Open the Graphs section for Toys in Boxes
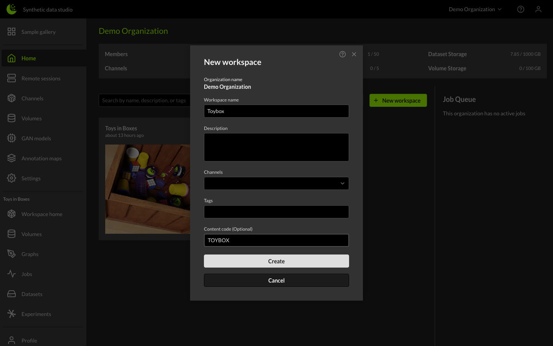The image size is (553, 346). coord(12,254)
